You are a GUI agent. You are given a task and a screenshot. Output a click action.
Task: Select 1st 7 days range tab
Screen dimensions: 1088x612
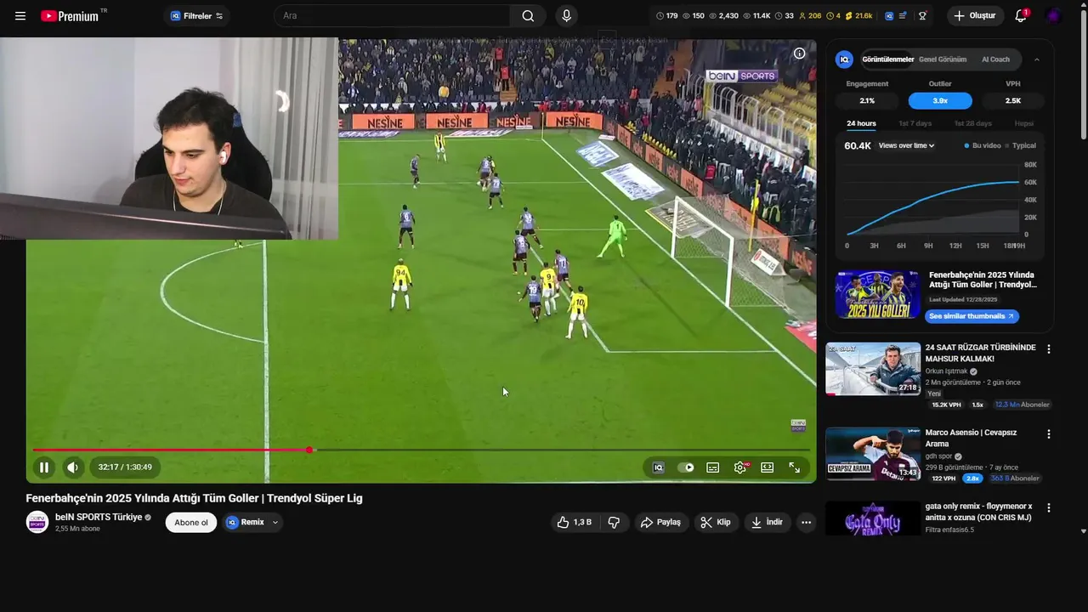coord(915,123)
